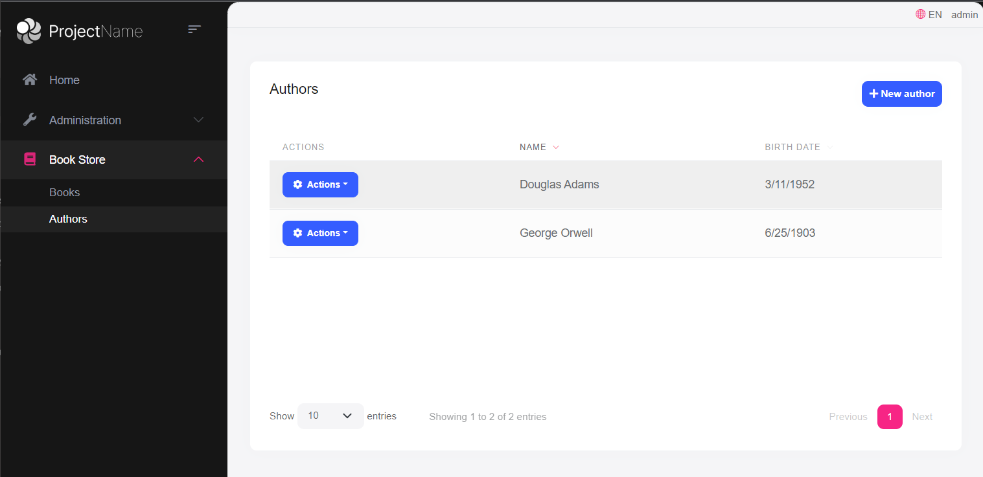Click the New author button
The height and width of the screenshot is (477, 983).
tap(901, 94)
